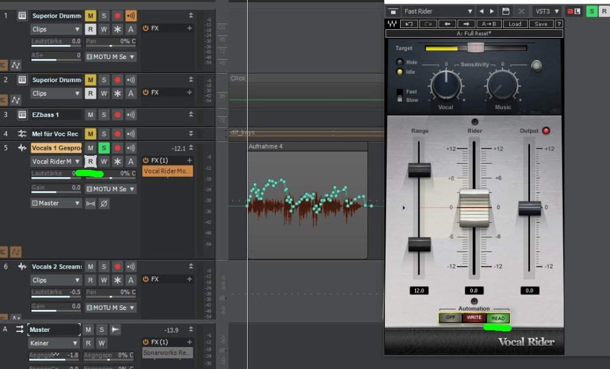The height and width of the screenshot is (369, 610).
Task: Set Automation to WRITE
Action: tap(474, 318)
